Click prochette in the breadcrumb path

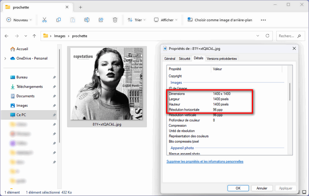click(x=80, y=36)
